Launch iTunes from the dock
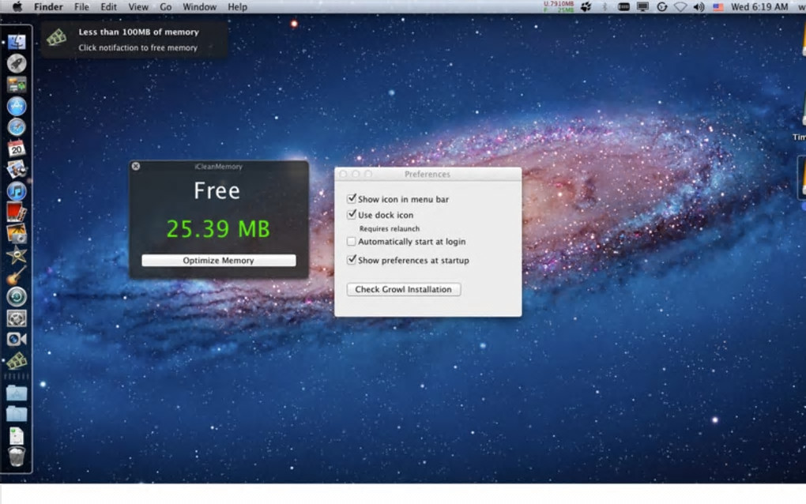806x504 pixels. click(x=17, y=190)
